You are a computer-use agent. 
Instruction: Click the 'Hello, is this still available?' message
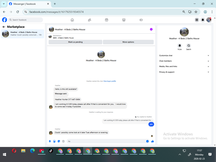pyautogui.click(x=66, y=89)
